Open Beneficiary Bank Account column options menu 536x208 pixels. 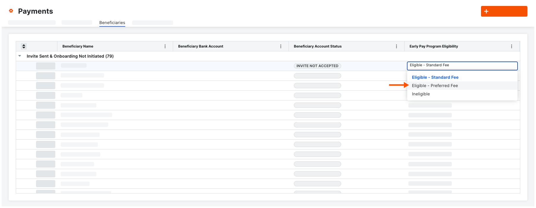coord(281,46)
